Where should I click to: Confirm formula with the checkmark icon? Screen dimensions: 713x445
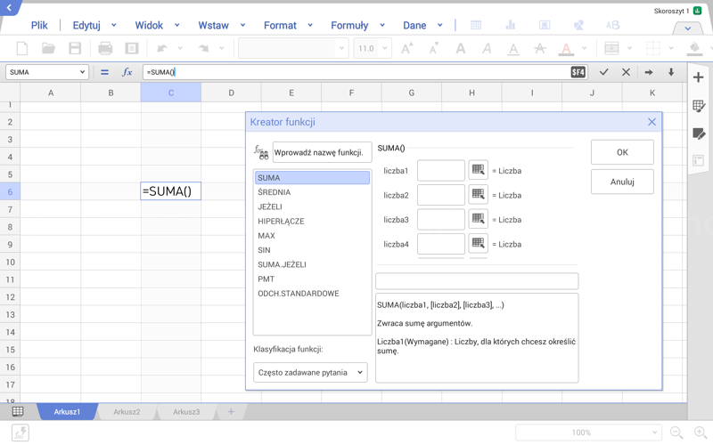[603, 72]
